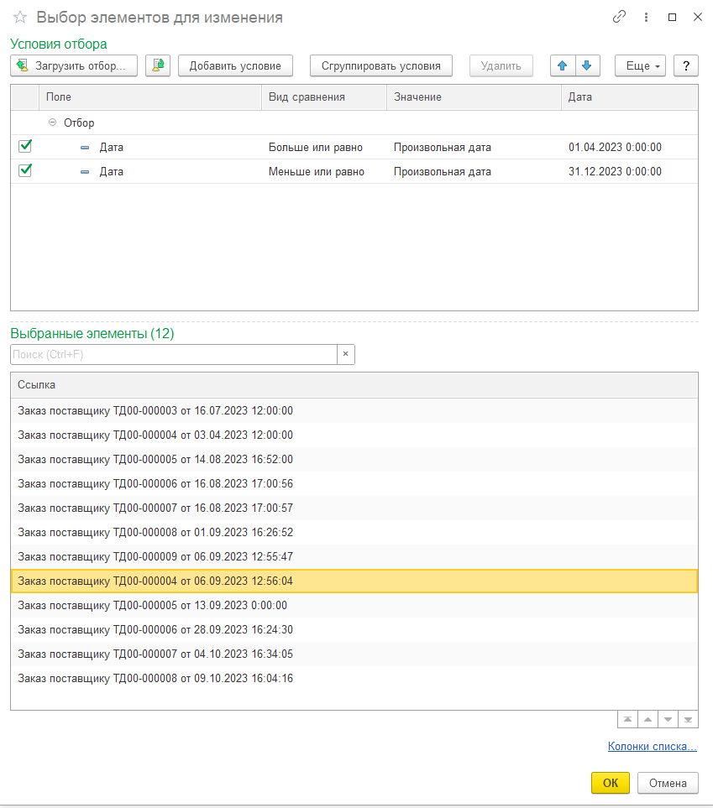Sort by the Вид сравнения column header

click(323, 97)
